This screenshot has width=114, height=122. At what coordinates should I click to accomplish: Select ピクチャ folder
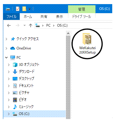(24, 93)
